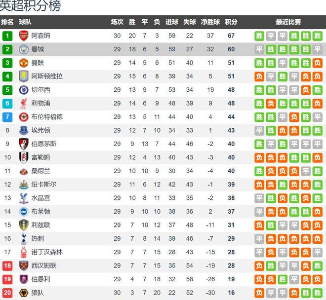Click the Everton crest icon

coord(23,130)
